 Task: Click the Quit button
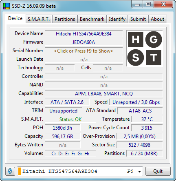[158, 171]
